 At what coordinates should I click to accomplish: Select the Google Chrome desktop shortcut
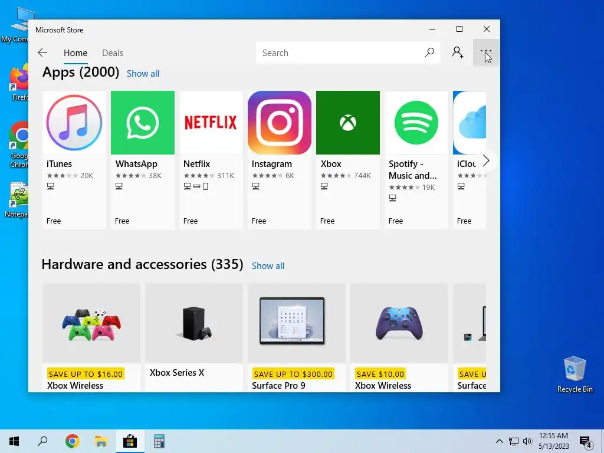click(18, 145)
